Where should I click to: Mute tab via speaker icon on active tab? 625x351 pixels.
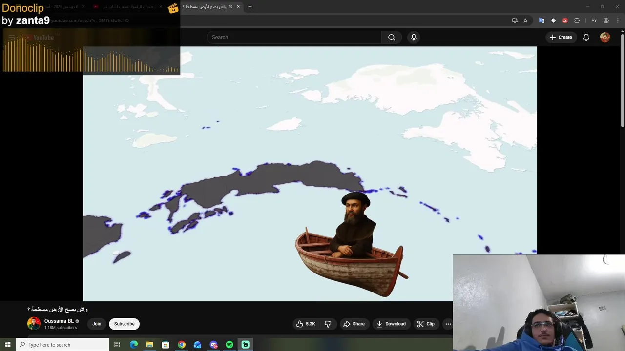click(x=230, y=7)
